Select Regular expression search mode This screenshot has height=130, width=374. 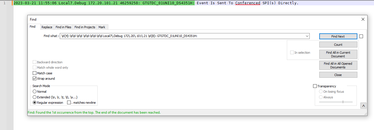(35, 103)
